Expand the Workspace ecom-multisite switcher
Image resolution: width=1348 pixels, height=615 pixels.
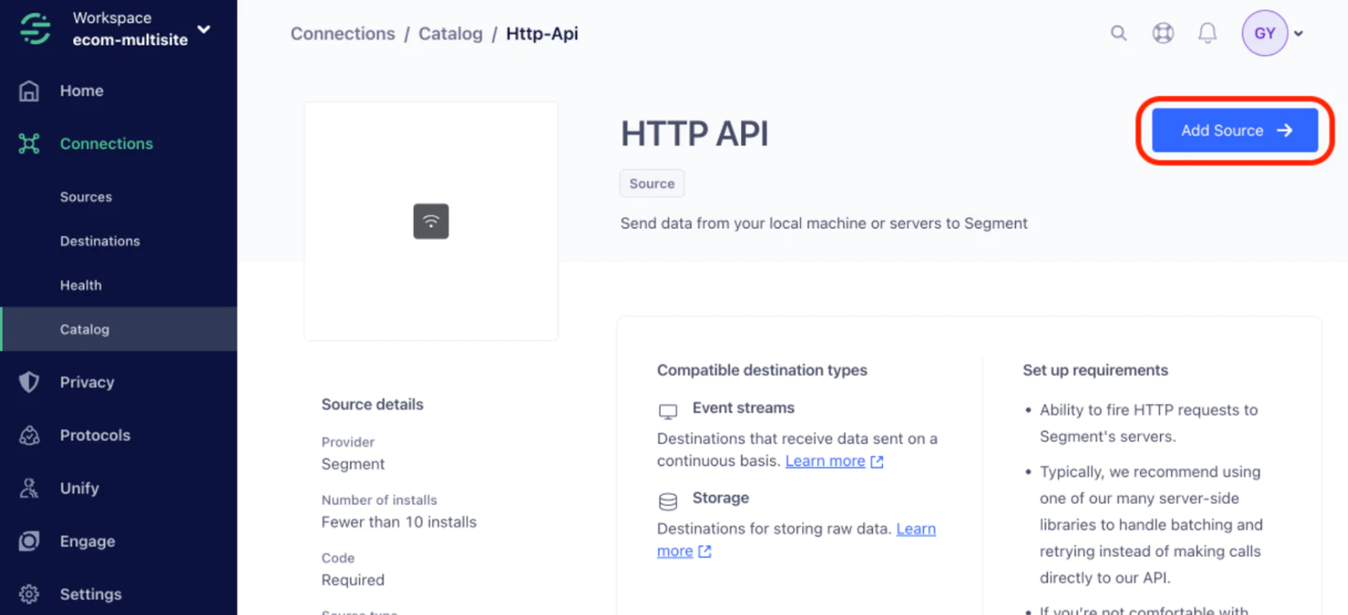tap(203, 29)
